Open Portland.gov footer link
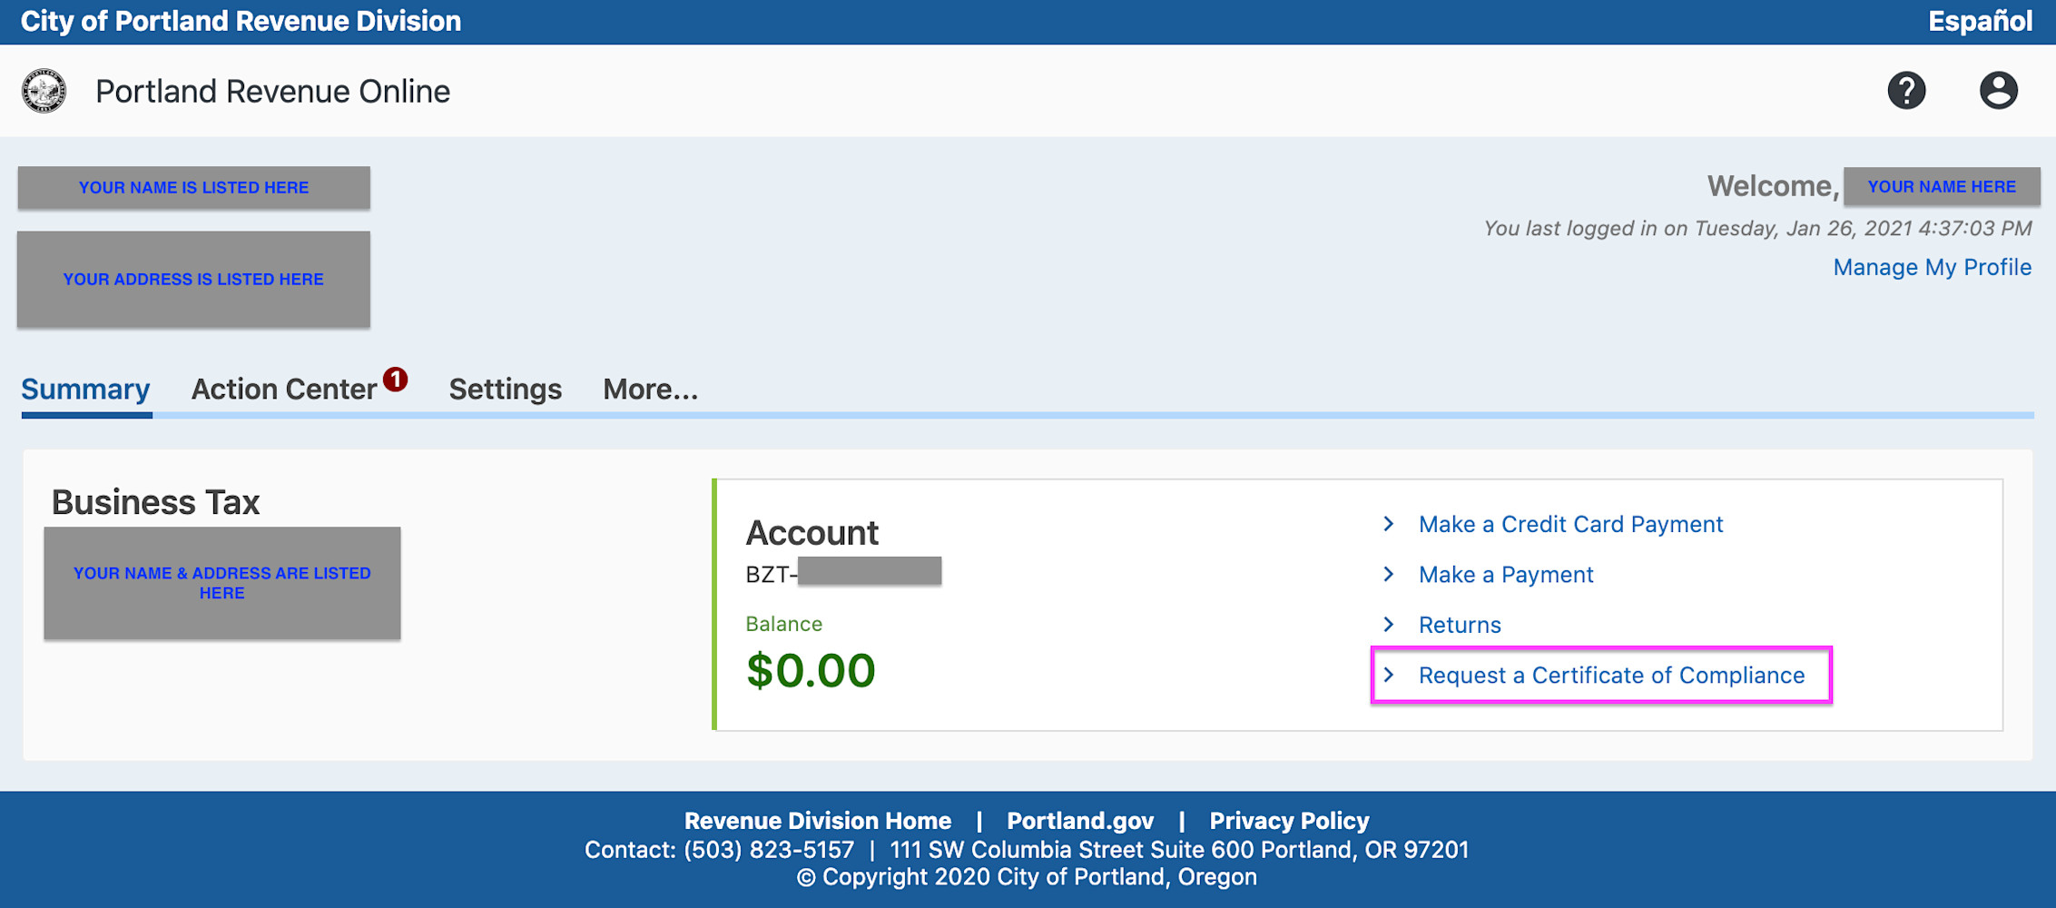2056x908 pixels. 1080,821
